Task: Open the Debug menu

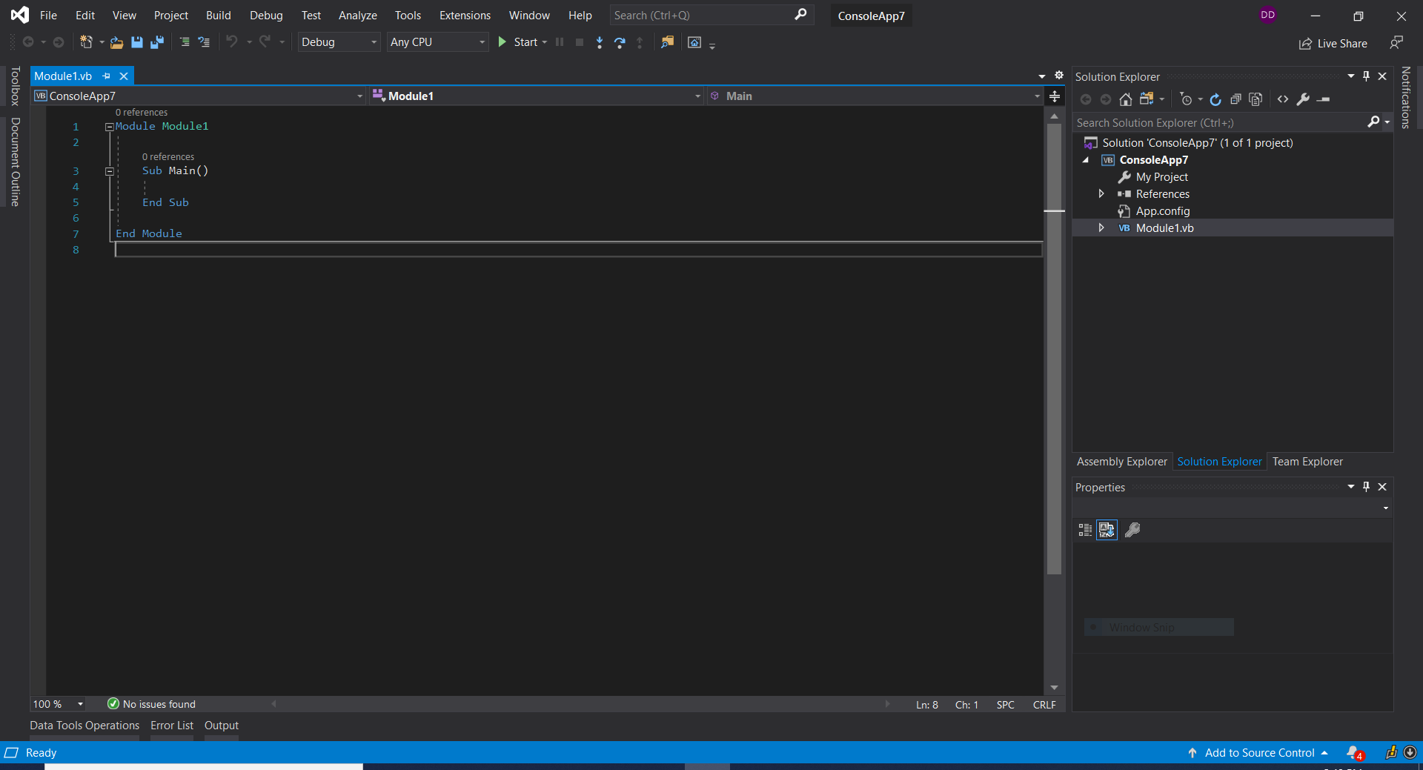Action: tap(265, 15)
